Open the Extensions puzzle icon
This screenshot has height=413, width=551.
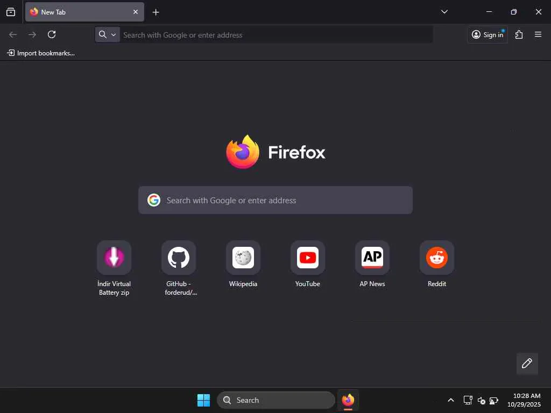pyautogui.click(x=519, y=34)
